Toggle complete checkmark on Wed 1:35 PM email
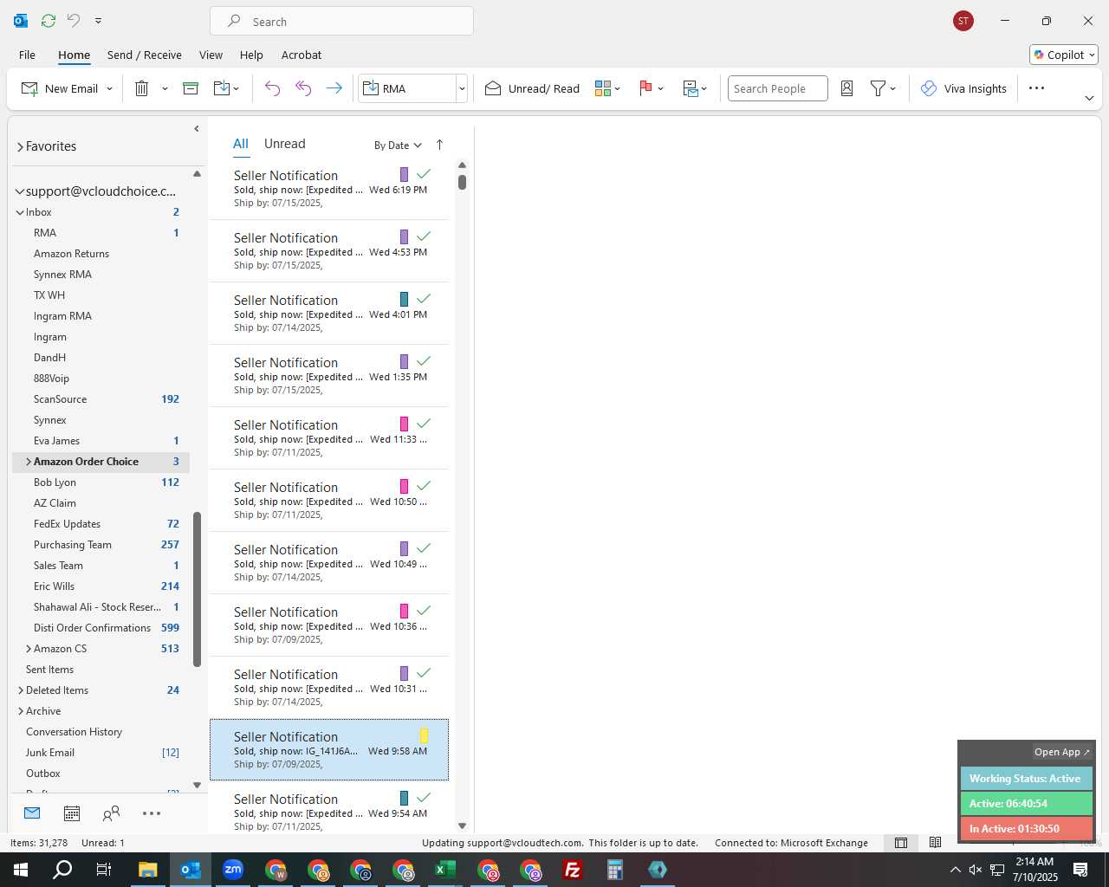 424,361
